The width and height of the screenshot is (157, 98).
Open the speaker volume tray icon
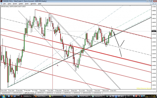(x=144, y=96)
